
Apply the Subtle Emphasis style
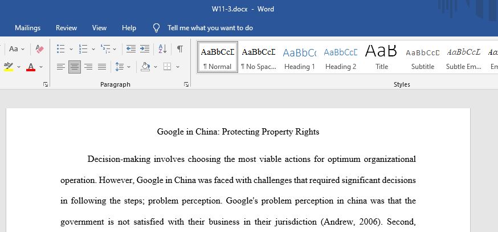[463, 58]
